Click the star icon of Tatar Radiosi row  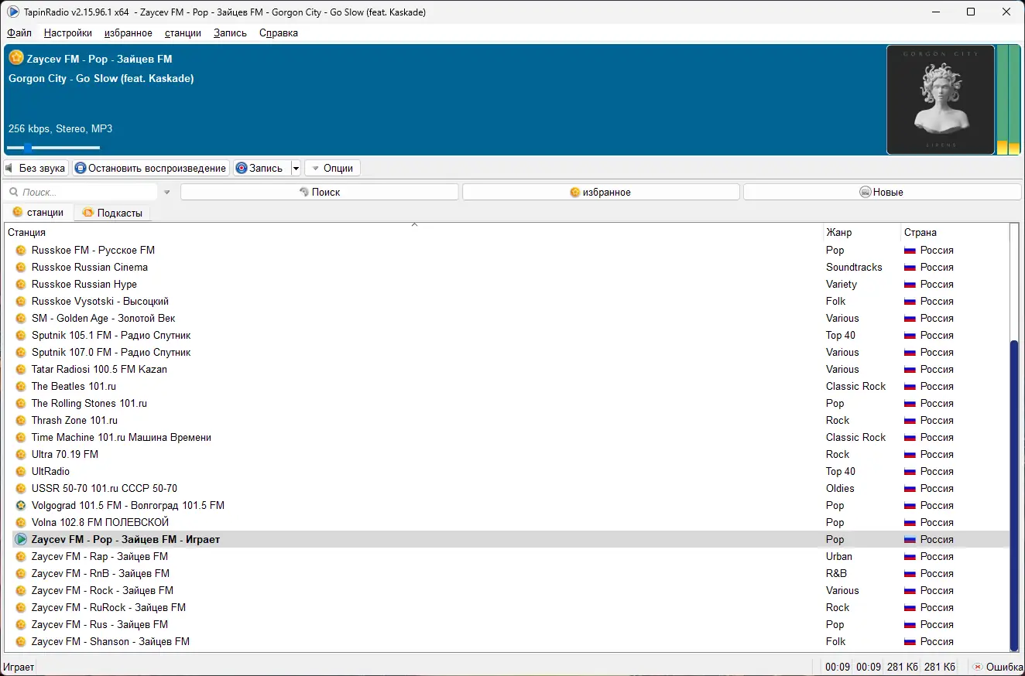pyautogui.click(x=21, y=370)
